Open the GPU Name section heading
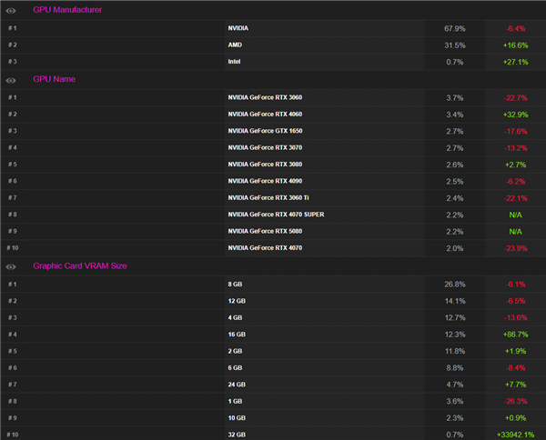 coord(54,79)
